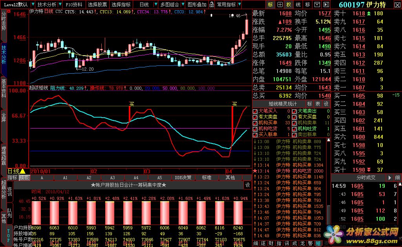Click the 表 icon in 短线精灵统计 header
This screenshot has width=402, height=247.
(318, 104)
